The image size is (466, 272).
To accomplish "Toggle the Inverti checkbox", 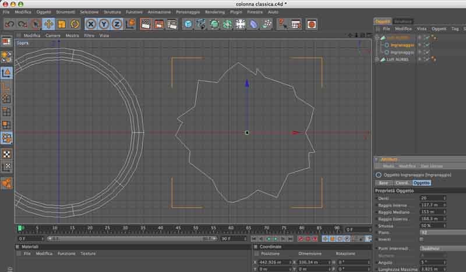I will [422, 239].
